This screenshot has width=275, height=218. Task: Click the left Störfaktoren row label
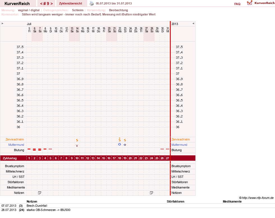[x=16, y=182]
